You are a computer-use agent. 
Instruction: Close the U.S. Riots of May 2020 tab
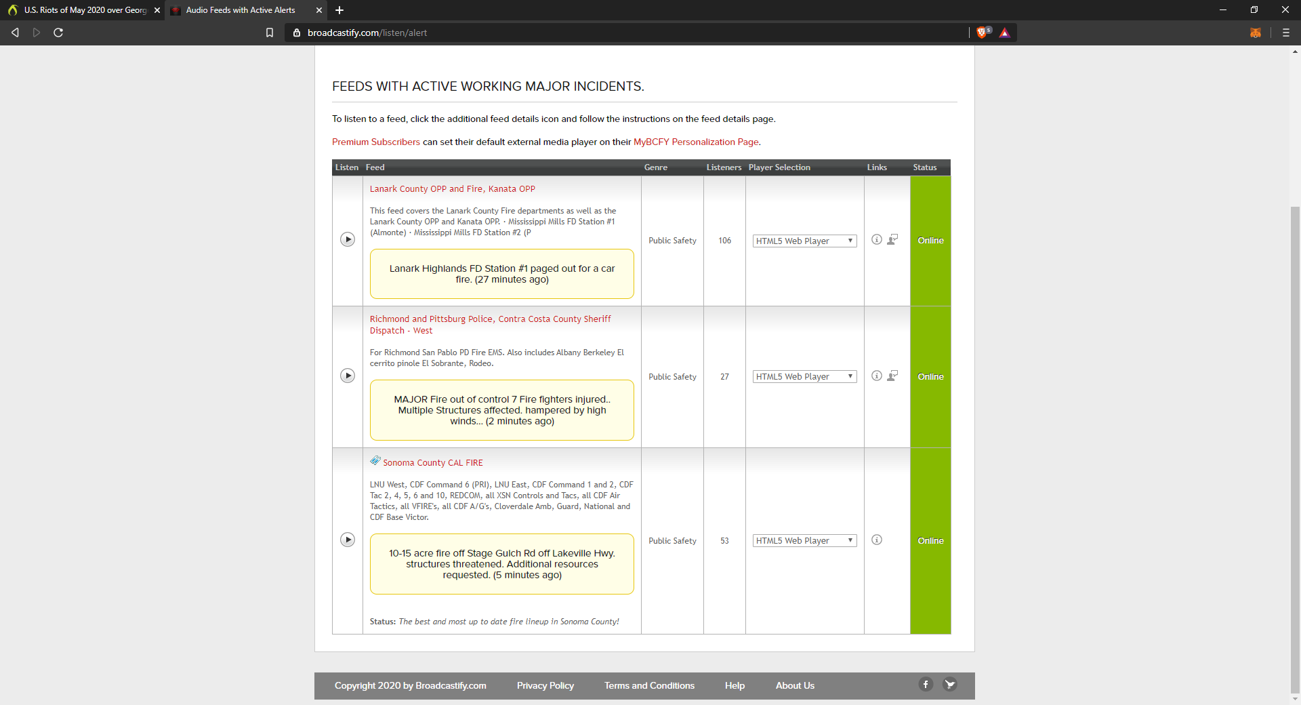point(157,10)
